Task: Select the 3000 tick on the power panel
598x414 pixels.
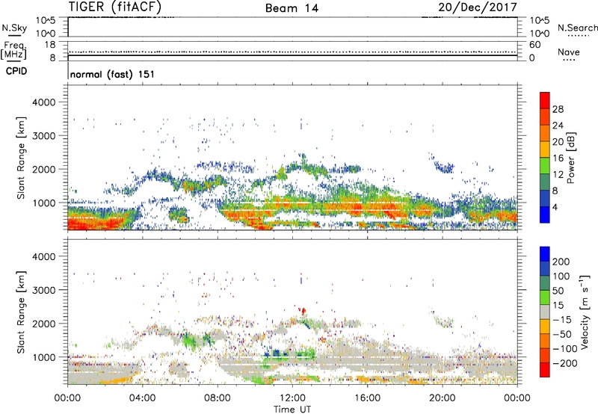Action: pos(43,136)
